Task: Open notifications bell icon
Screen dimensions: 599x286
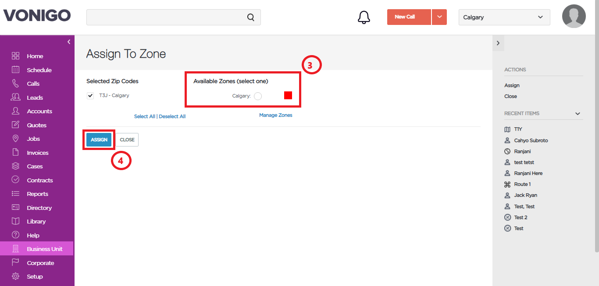Action: (x=364, y=17)
